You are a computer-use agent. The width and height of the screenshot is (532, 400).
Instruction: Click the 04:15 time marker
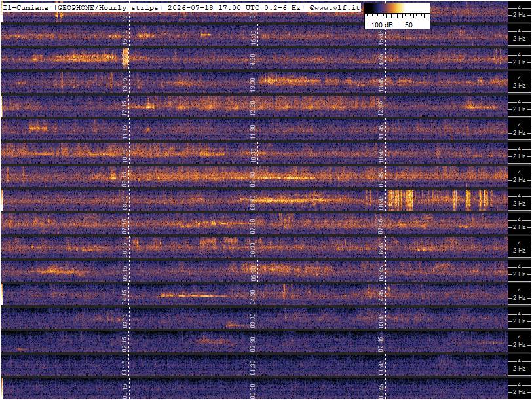(124, 297)
